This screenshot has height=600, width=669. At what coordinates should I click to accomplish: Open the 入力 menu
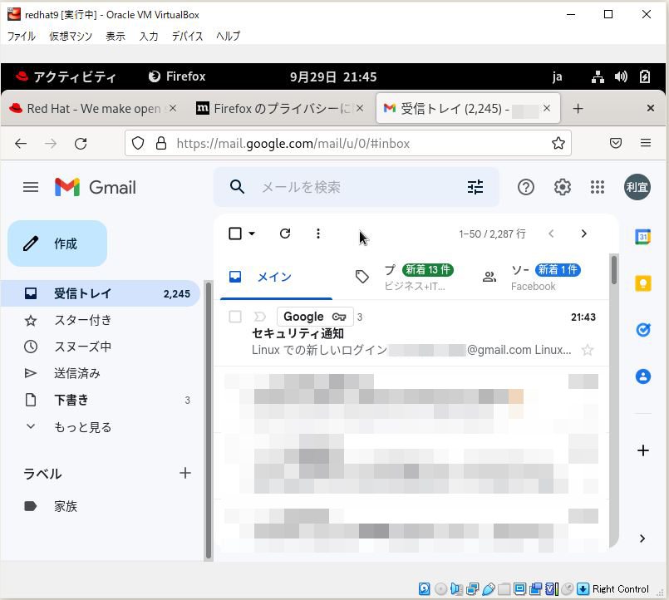coord(149,36)
